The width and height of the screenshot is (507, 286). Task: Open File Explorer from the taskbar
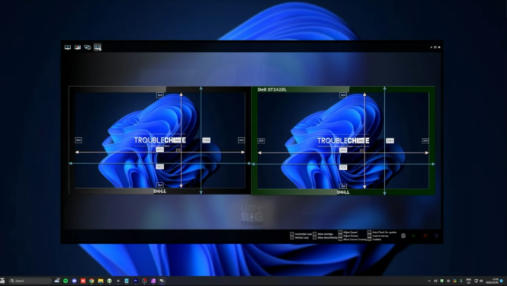point(101,281)
